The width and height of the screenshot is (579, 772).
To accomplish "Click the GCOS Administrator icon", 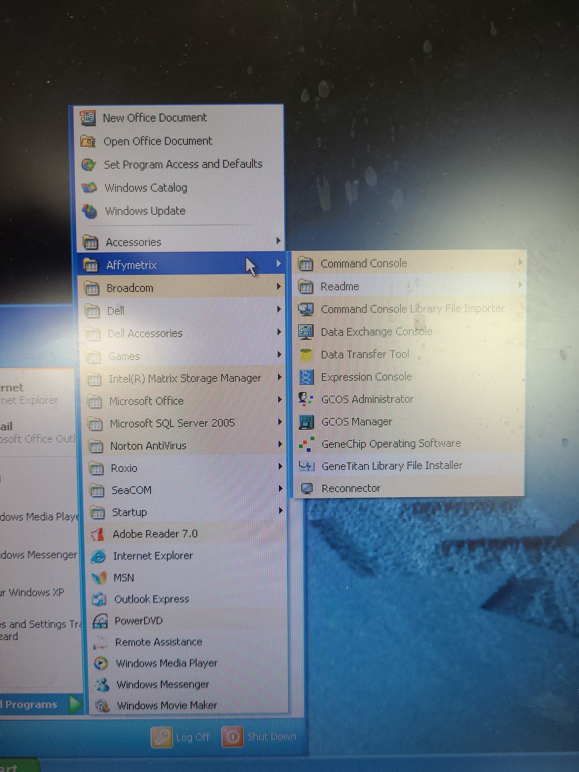I will [306, 399].
